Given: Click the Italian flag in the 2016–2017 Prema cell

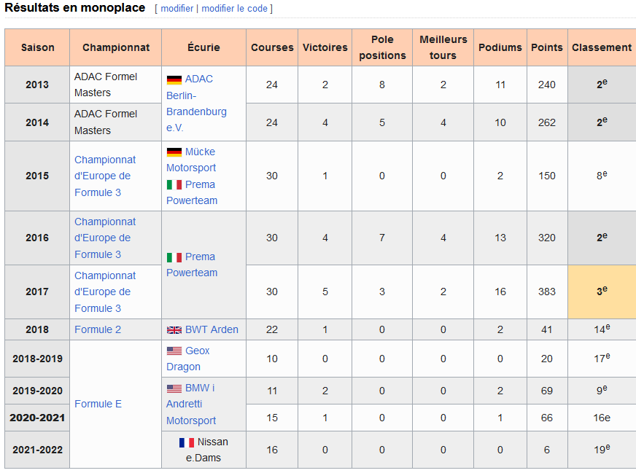Looking at the screenshot, I should coord(174,257).
